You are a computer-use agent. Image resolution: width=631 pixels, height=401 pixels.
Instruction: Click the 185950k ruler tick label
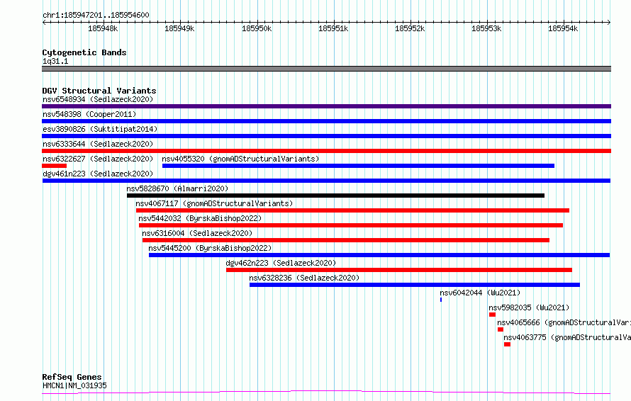point(257,28)
